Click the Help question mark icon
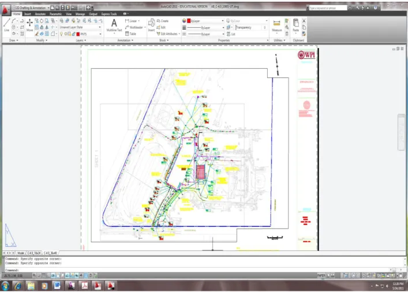The width and height of the screenshot is (408, 292). (375, 8)
